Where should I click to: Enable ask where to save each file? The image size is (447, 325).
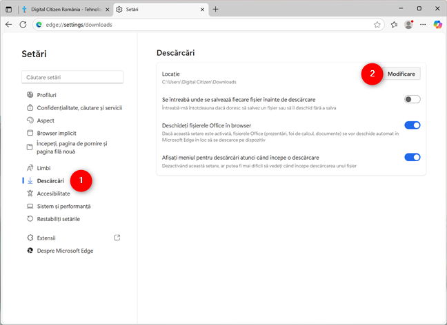click(x=412, y=100)
